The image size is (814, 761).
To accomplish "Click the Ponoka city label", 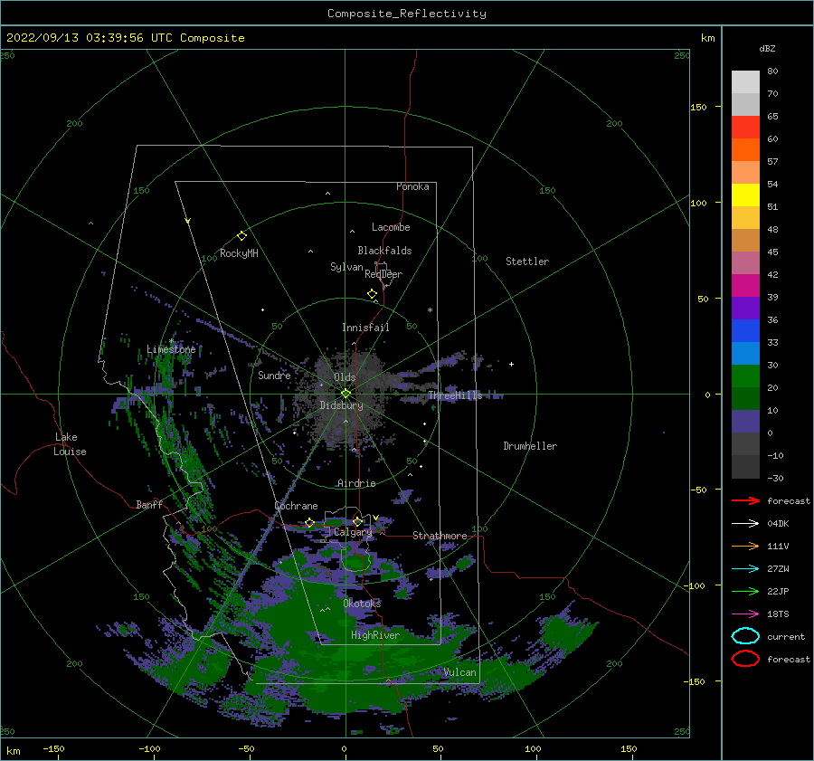I will click(x=412, y=186).
